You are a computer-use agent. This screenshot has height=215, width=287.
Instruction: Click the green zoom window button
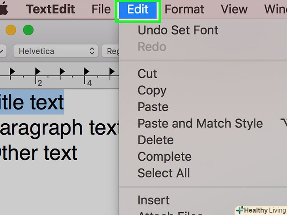coord(28,30)
